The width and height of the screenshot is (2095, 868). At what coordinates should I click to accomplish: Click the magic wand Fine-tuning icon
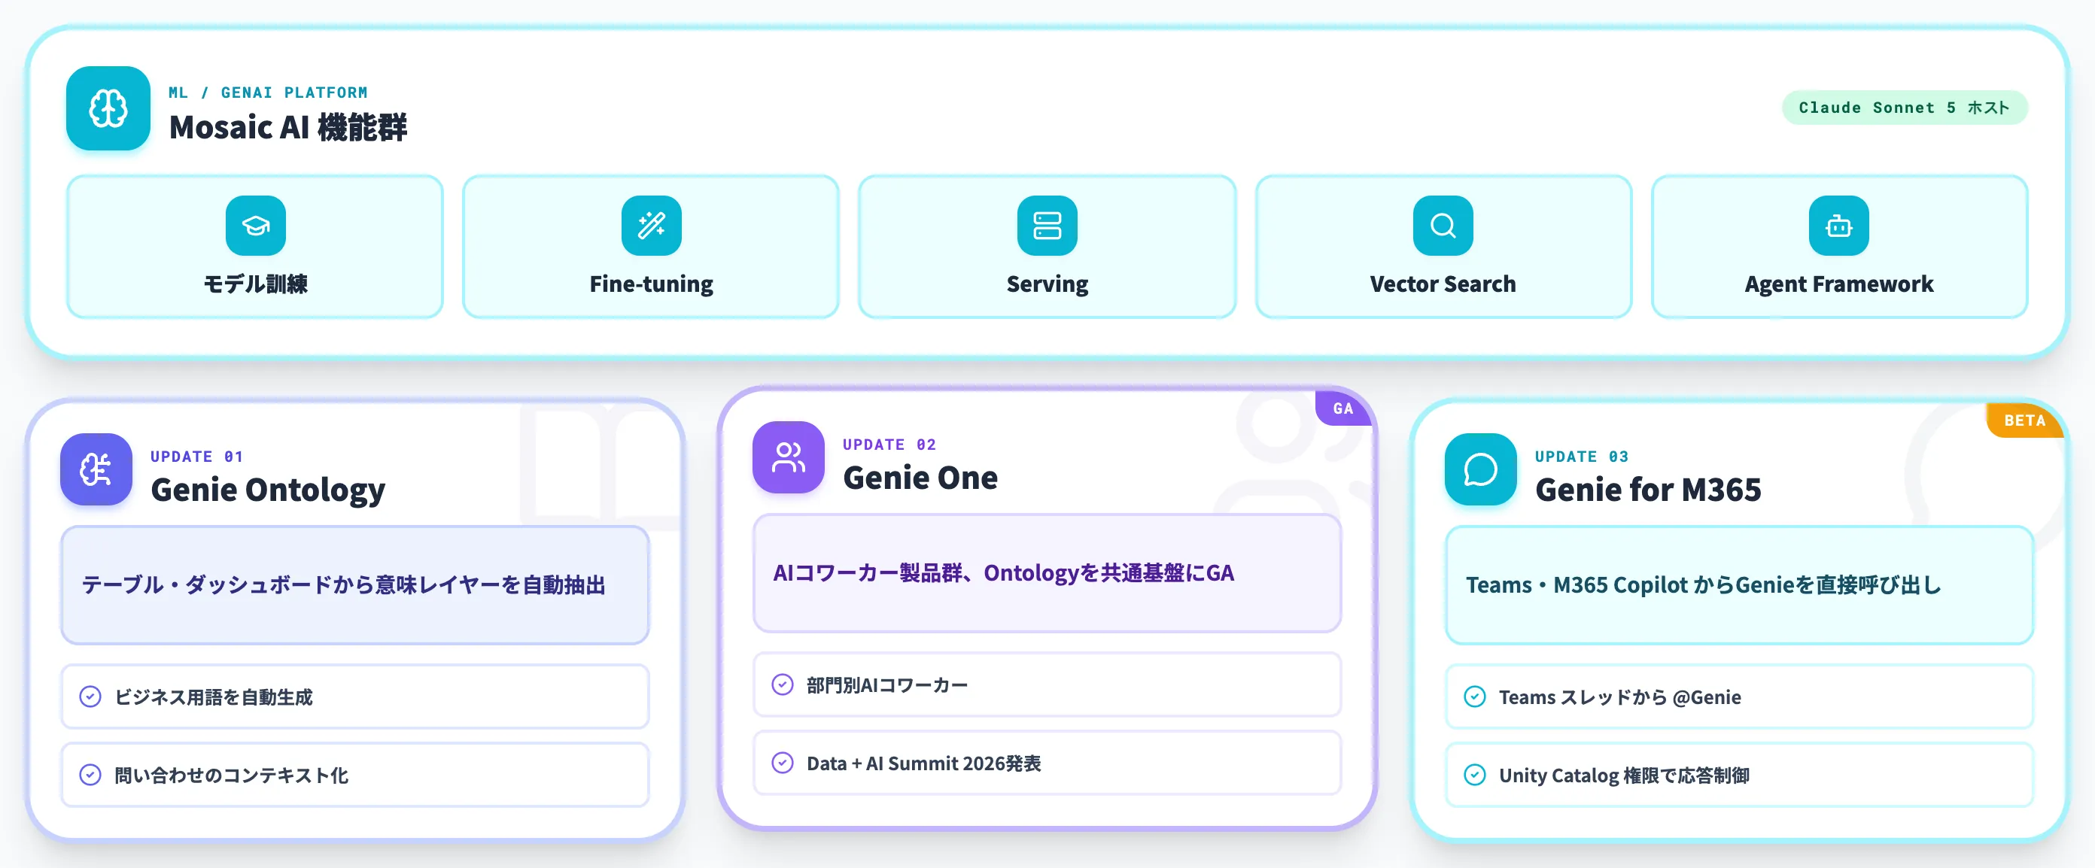click(x=652, y=225)
